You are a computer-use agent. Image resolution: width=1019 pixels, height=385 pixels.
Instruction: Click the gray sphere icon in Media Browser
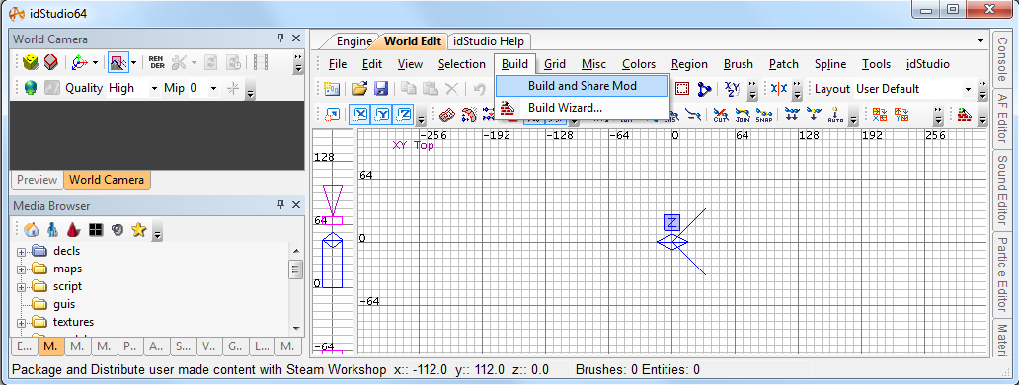(117, 229)
